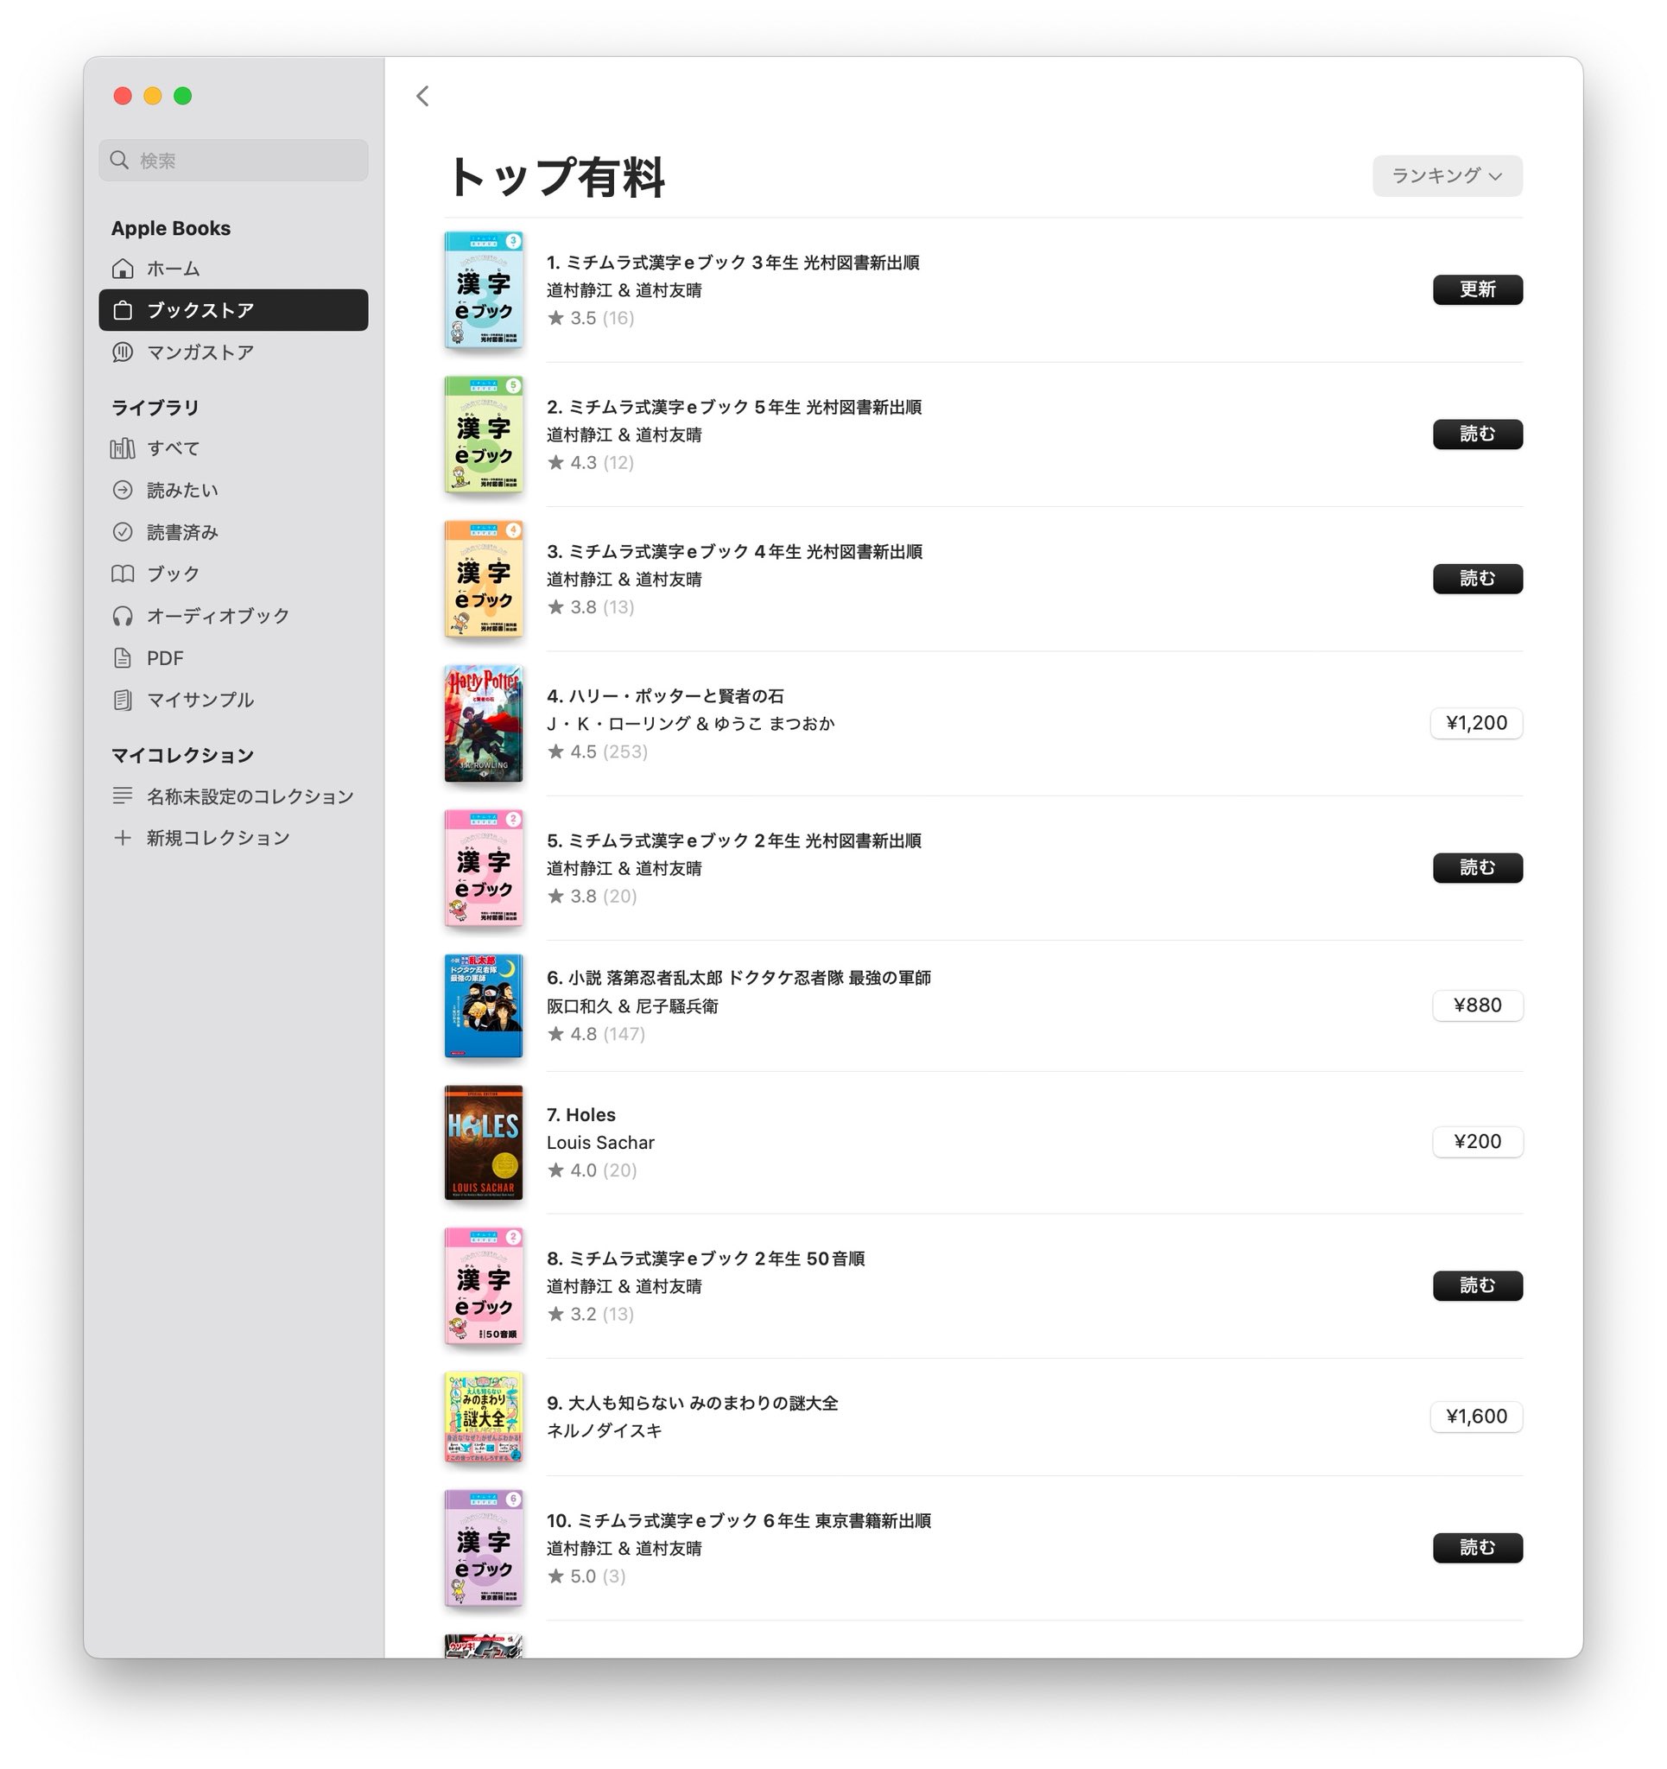Image resolution: width=1667 pixels, height=1769 pixels.
Task: Click 読む for 6年生 東京書籍新出順
Action: point(1476,1547)
